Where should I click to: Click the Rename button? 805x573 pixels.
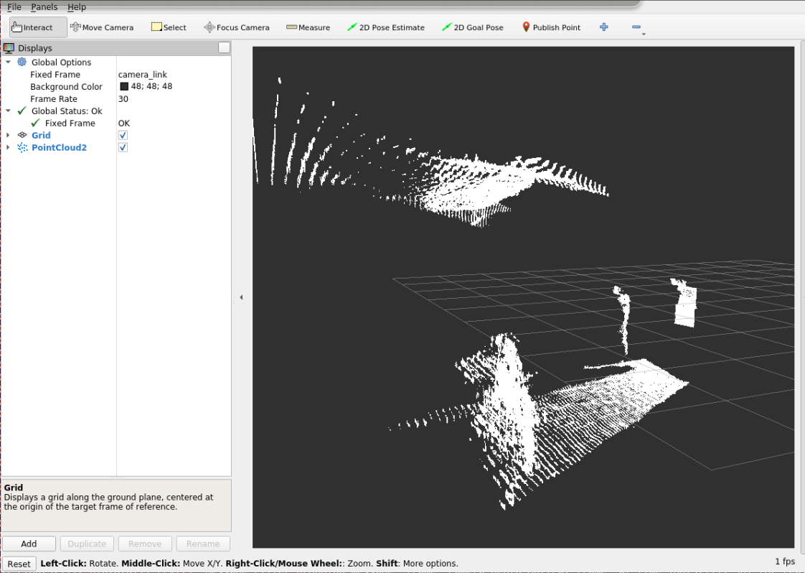tap(203, 544)
